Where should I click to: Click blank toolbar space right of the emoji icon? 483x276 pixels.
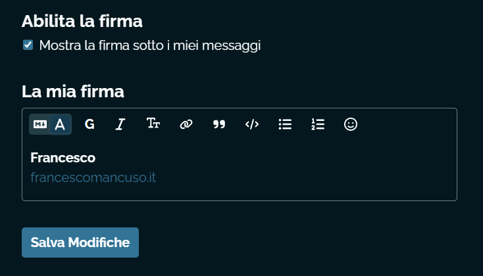tap(408, 124)
